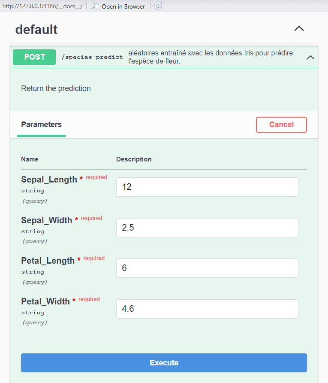Click the default section heading
Viewport: 328px width, 383px height.
click(x=36, y=30)
